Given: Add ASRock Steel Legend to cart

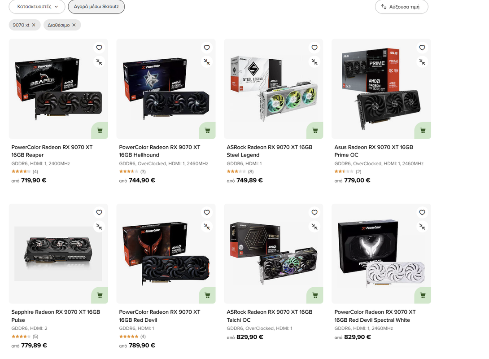Looking at the screenshot, I should (x=314, y=131).
